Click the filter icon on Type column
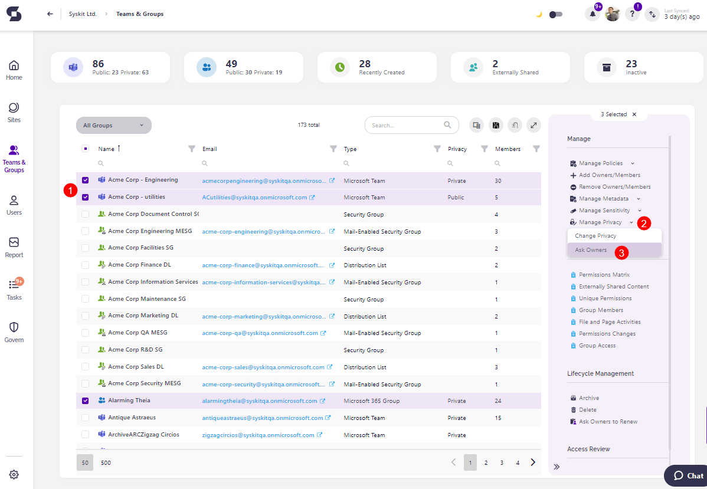This screenshot has width=707, height=489. coord(437,149)
